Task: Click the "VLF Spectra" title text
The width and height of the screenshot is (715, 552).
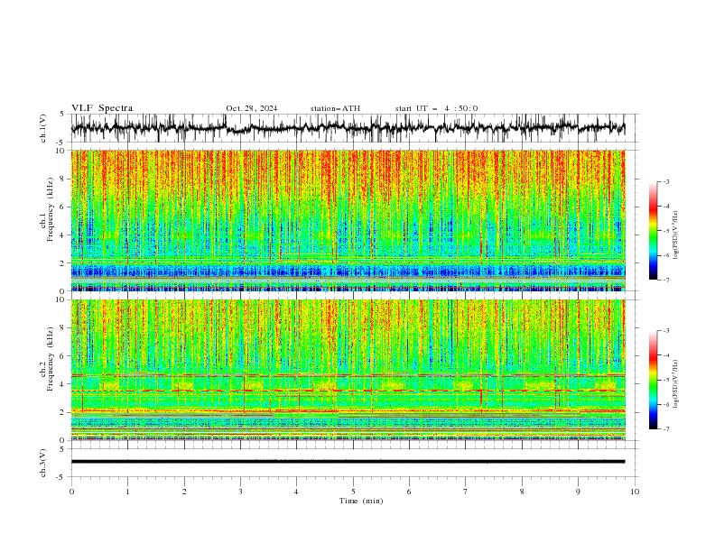Action: (102, 108)
